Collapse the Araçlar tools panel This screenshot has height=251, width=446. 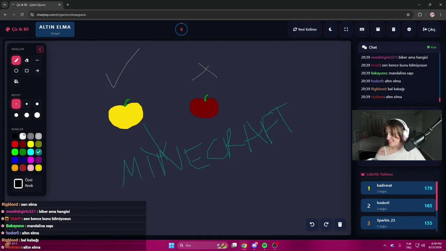pyautogui.click(x=40, y=49)
